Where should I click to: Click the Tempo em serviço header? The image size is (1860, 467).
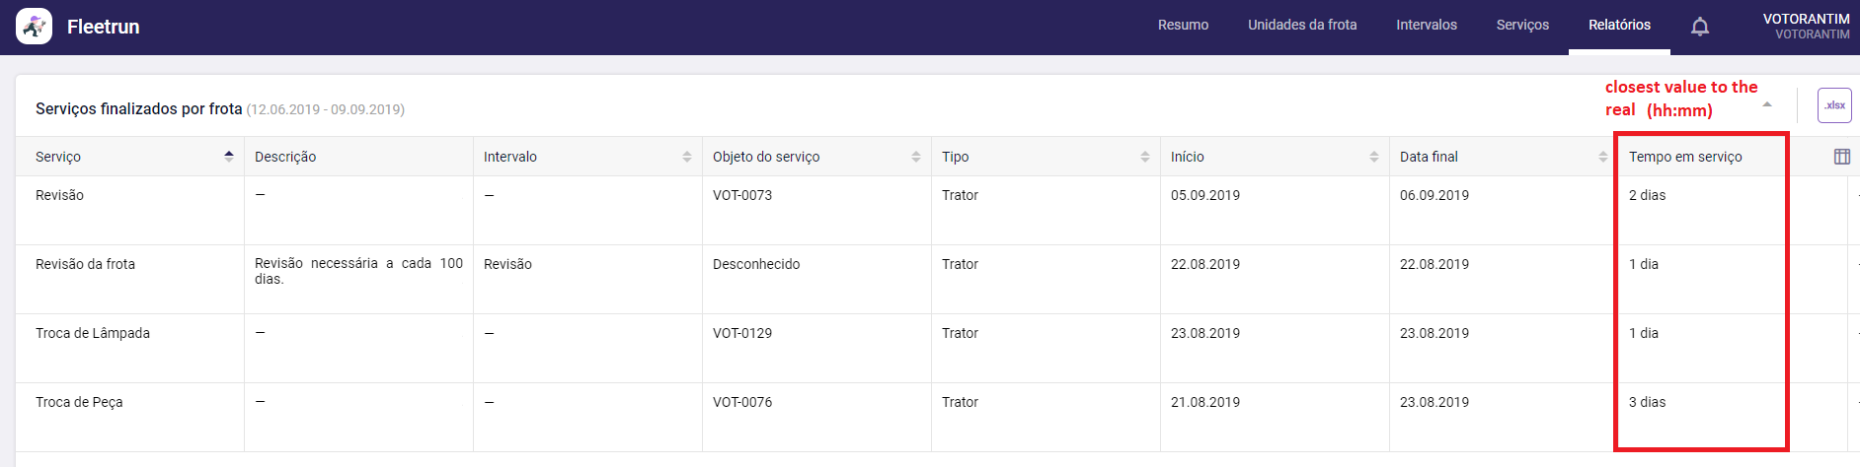pos(1684,157)
